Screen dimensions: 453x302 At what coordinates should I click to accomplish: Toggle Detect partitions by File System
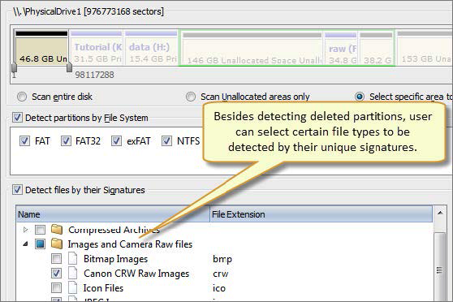pos(17,118)
